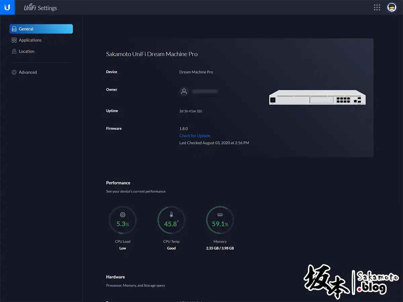This screenshot has height=302, width=403.
Task: Click the Advanced gear icon in sidebar
Action: 14,72
